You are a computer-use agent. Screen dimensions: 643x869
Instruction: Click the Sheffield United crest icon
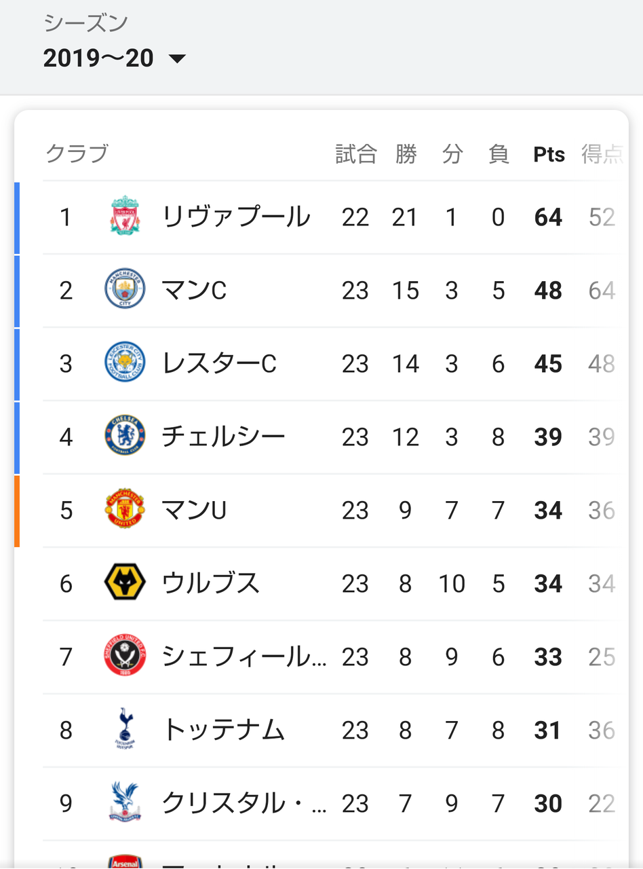[x=125, y=657]
